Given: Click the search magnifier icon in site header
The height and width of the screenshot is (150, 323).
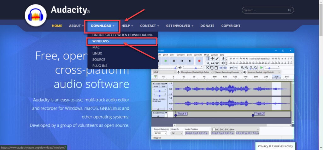Looking at the screenshot, I should [290, 10].
